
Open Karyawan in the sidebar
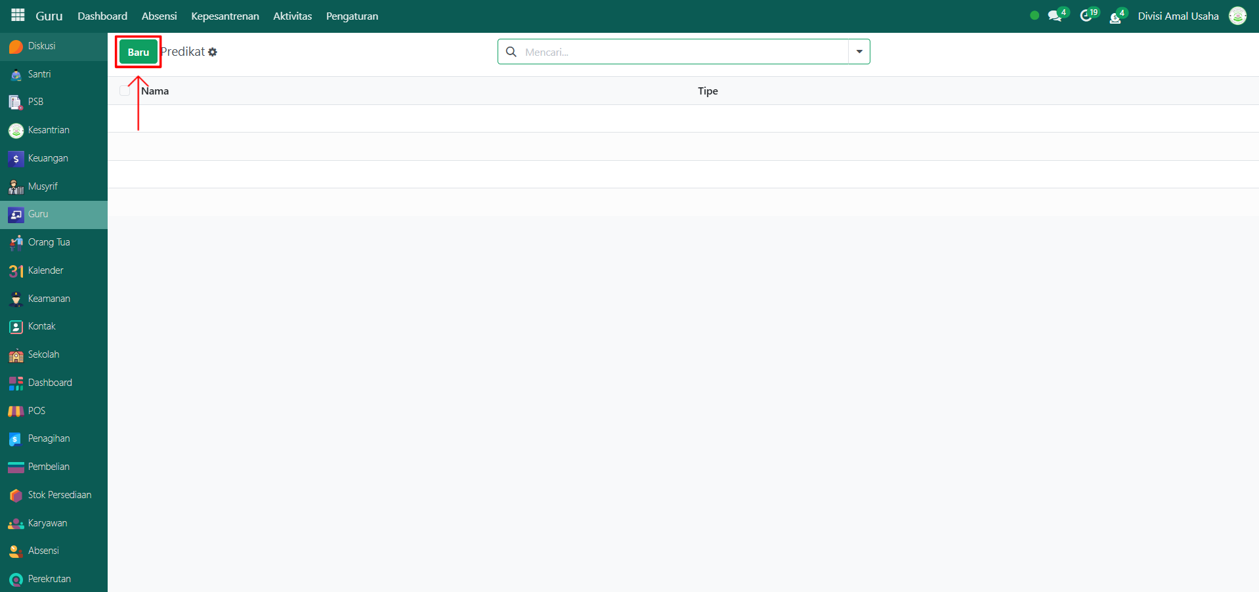coord(47,523)
